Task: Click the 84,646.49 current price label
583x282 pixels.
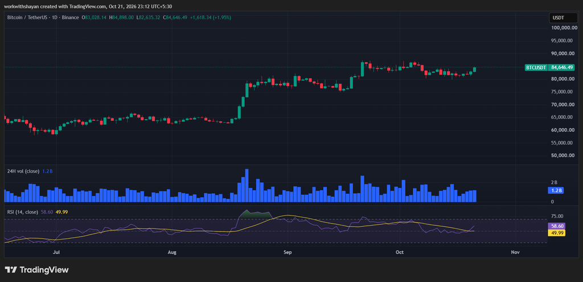Action: click(562, 67)
